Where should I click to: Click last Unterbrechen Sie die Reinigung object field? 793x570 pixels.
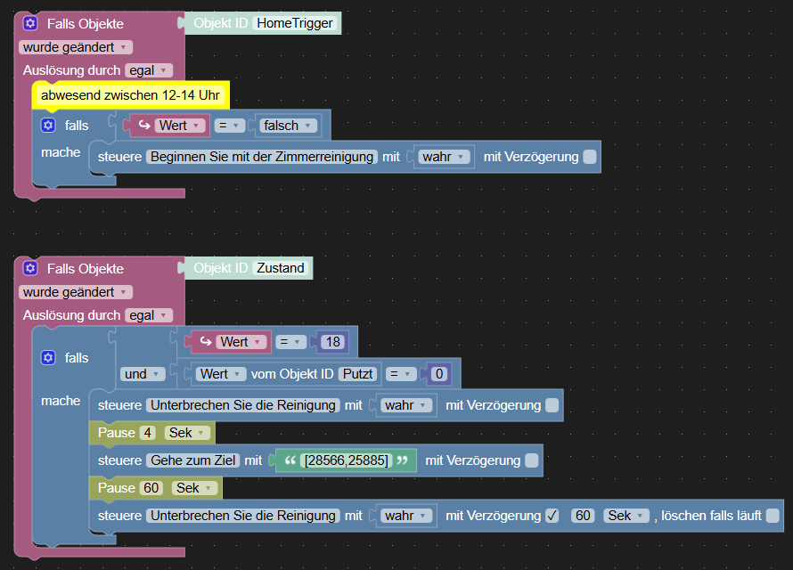(x=243, y=516)
